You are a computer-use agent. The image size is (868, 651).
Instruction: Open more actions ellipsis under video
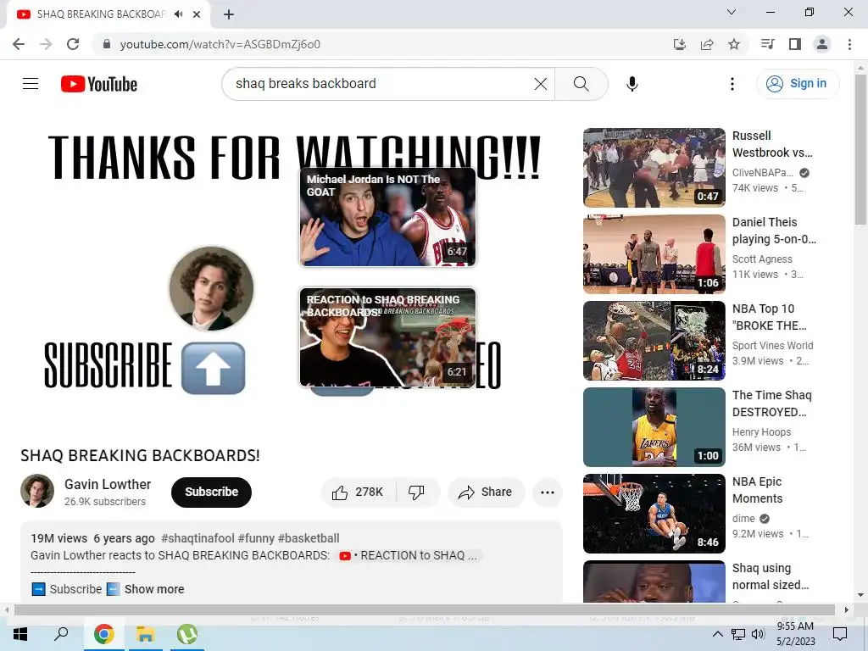point(548,492)
